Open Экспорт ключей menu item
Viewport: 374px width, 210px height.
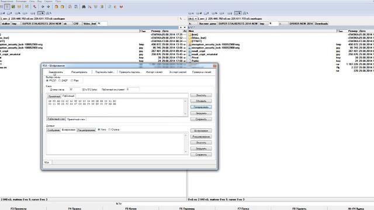click(x=178, y=72)
